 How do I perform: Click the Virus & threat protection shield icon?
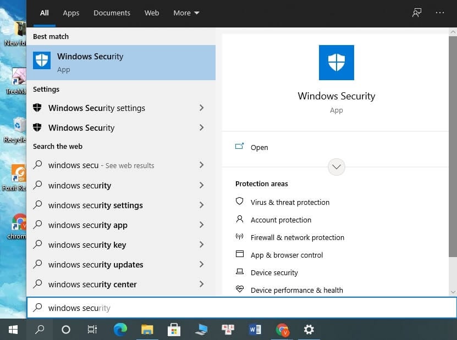pos(240,201)
